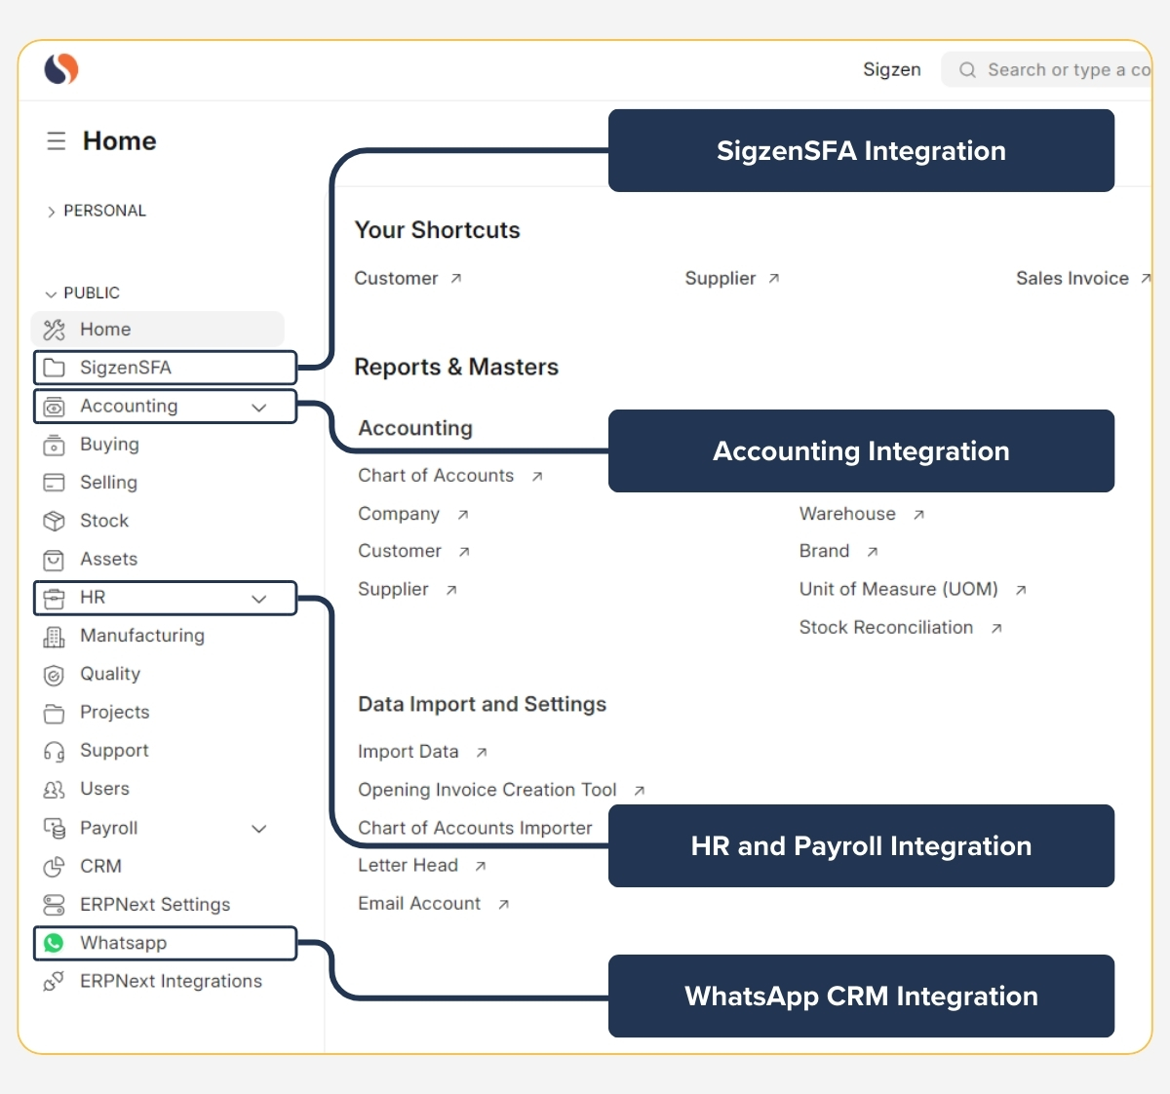
Task: Select the ERPNext Integrations link icon
Action: [54, 981]
